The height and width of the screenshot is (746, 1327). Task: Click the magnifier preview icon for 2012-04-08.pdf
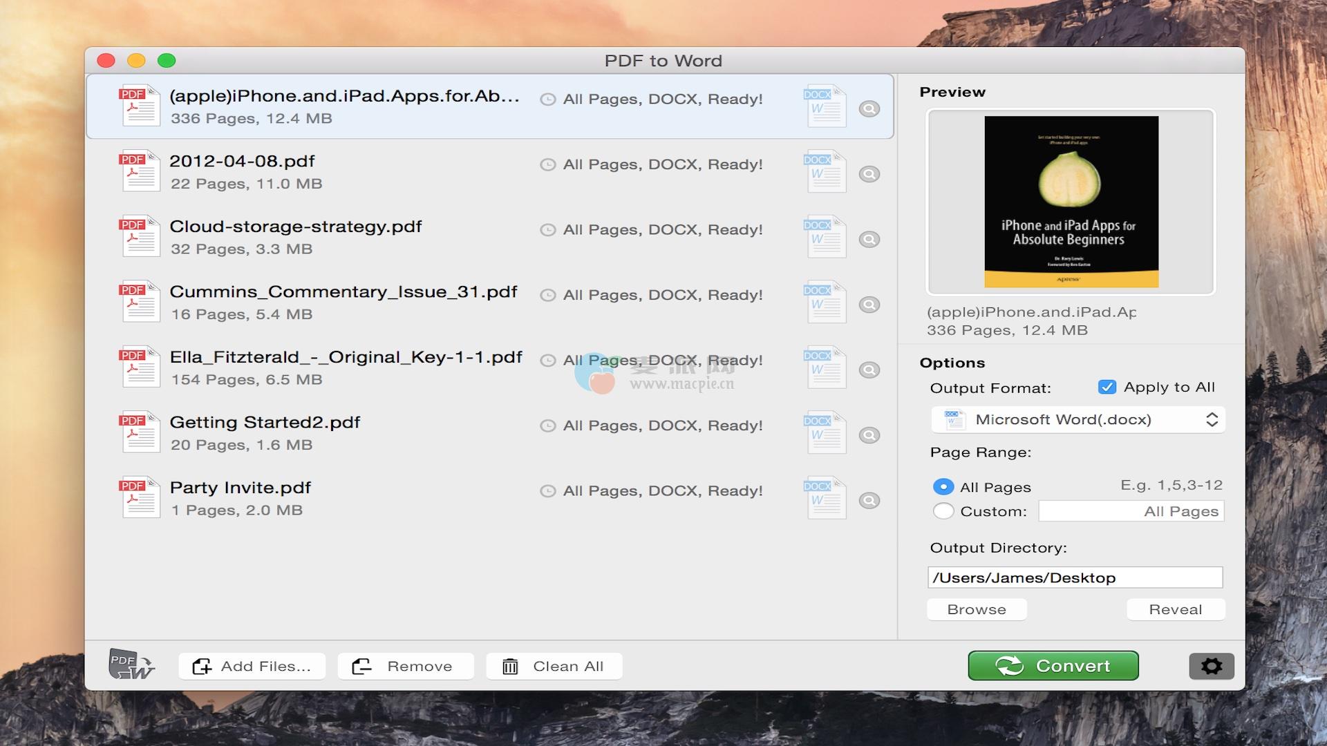[x=869, y=174]
